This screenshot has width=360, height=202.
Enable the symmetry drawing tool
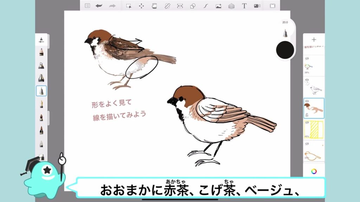180,6
